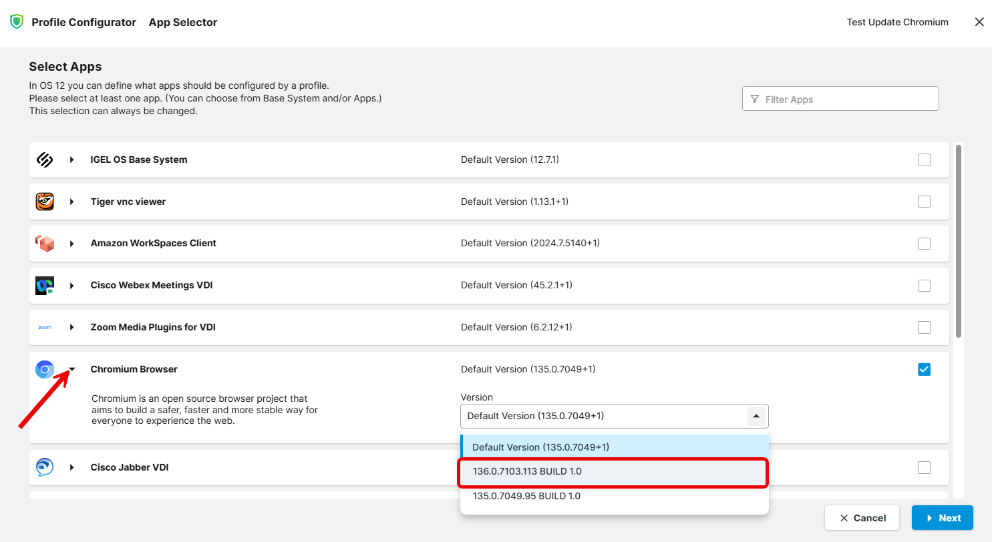Click the green shield Profile Configurator icon
Screen dimensions: 992x542
tap(16, 21)
